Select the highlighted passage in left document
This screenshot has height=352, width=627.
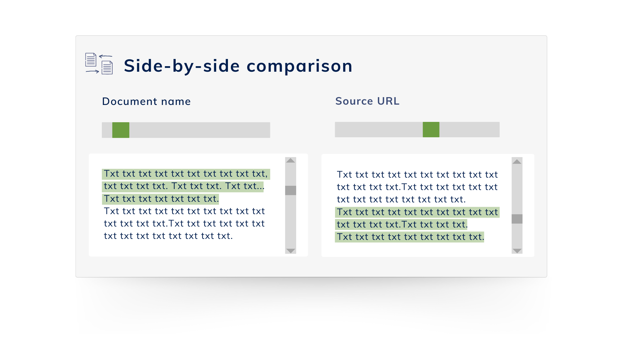(x=186, y=186)
